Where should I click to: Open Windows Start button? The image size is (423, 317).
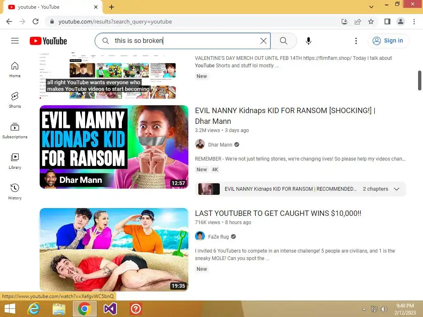(x=10, y=309)
